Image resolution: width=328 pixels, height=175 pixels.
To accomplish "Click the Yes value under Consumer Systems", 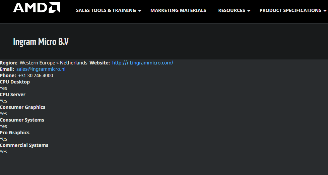I will coord(4,126).
